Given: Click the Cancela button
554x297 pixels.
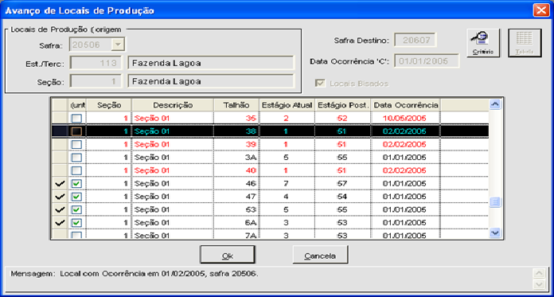Looking at the screenshot, I should click(321, 255).
